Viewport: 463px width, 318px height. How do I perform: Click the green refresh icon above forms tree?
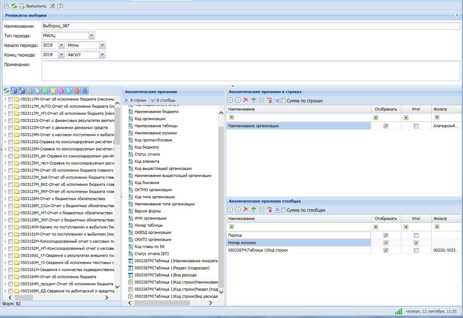[6, 90]
